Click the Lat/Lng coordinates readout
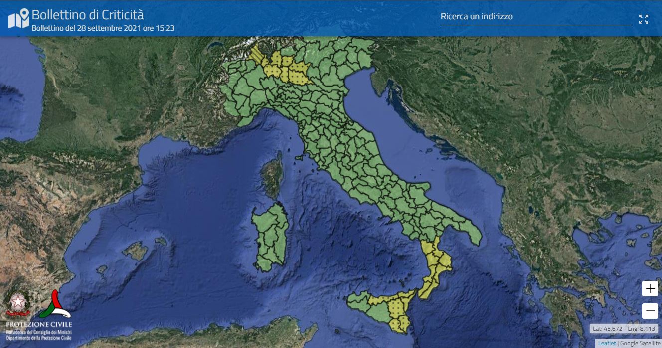Viewport: 662px width, 348px height. (x=624, y=329)
